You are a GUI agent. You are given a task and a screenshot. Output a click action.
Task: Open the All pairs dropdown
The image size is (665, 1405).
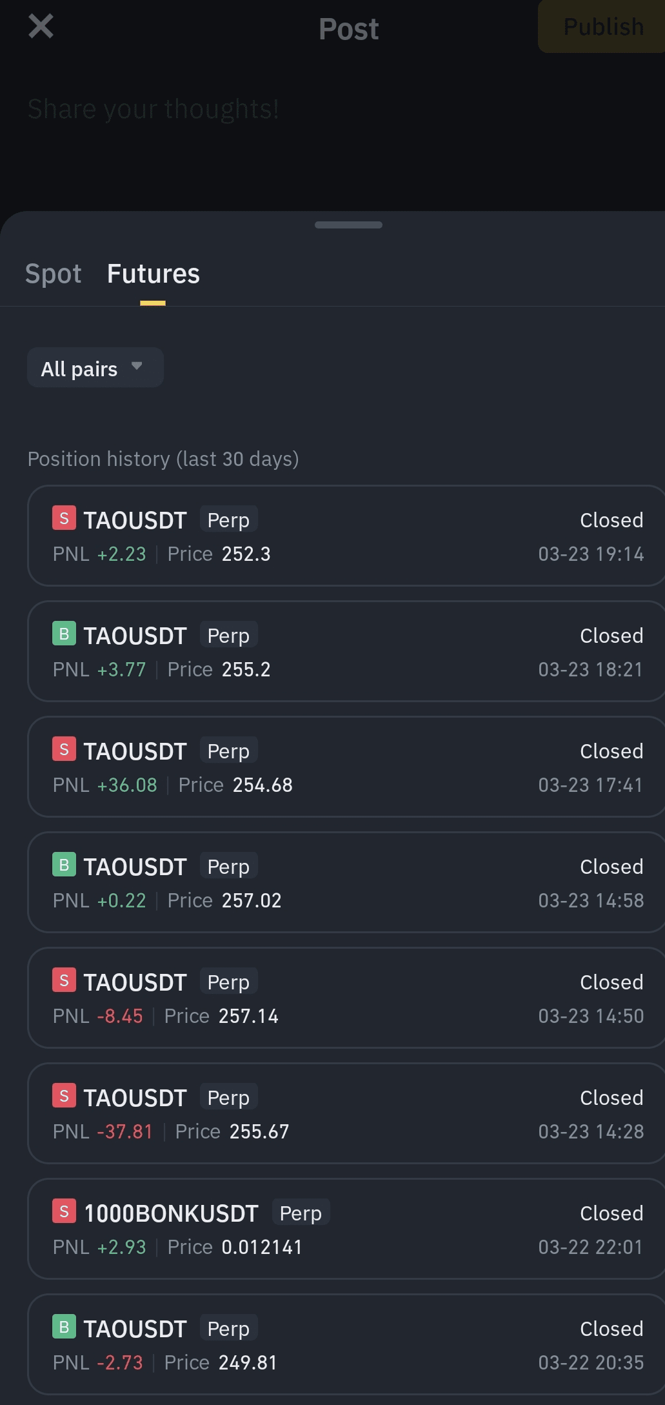pyautogui.click(x=95, y=368)
